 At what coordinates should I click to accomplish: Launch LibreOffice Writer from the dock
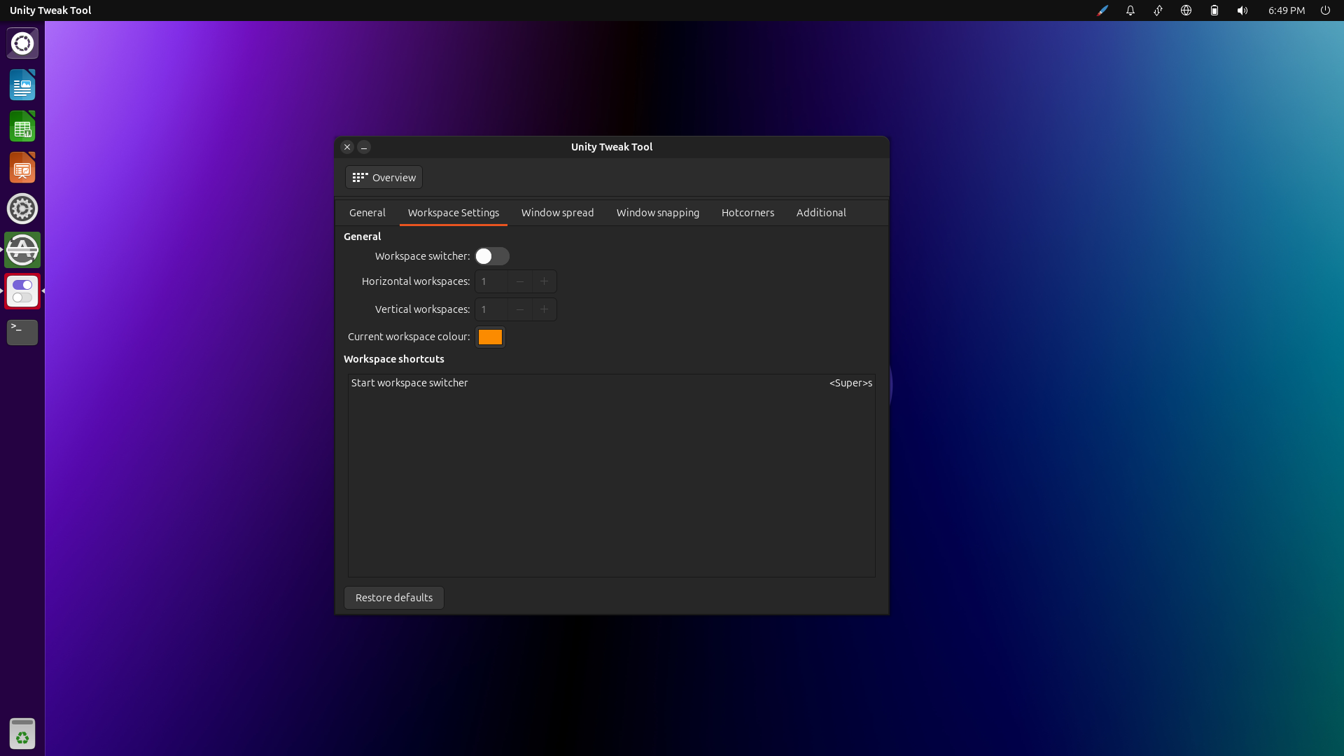22,85
